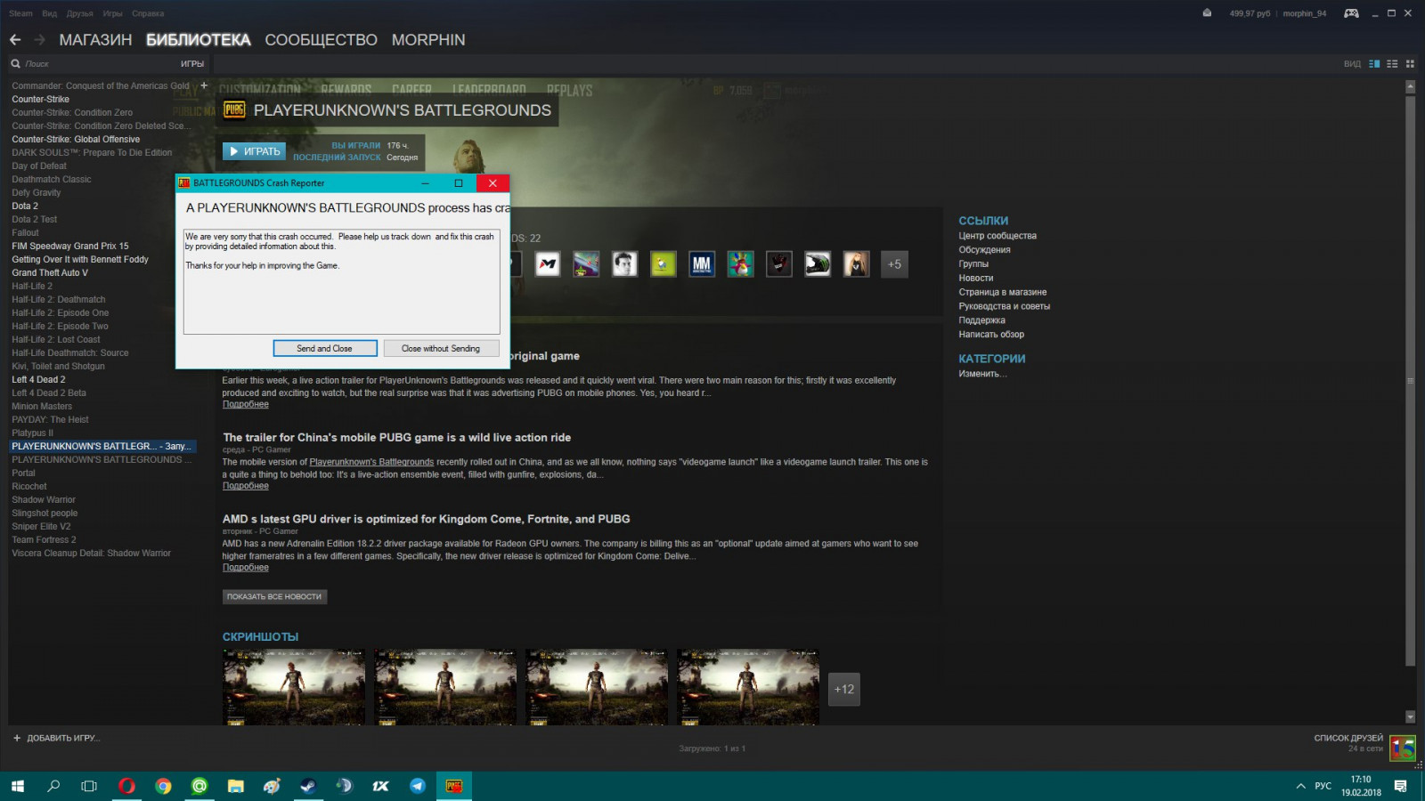Open the Playerunknown's Battlegrounds inline link

(371, 462)
